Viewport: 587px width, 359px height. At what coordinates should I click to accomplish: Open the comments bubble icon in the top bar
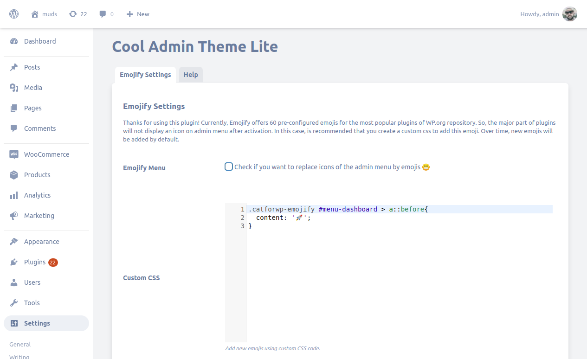coord(103,14)
